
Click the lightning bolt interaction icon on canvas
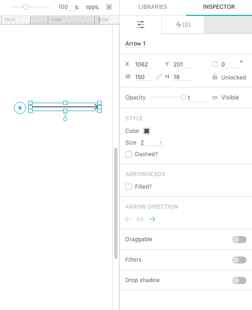pos(20,108)
